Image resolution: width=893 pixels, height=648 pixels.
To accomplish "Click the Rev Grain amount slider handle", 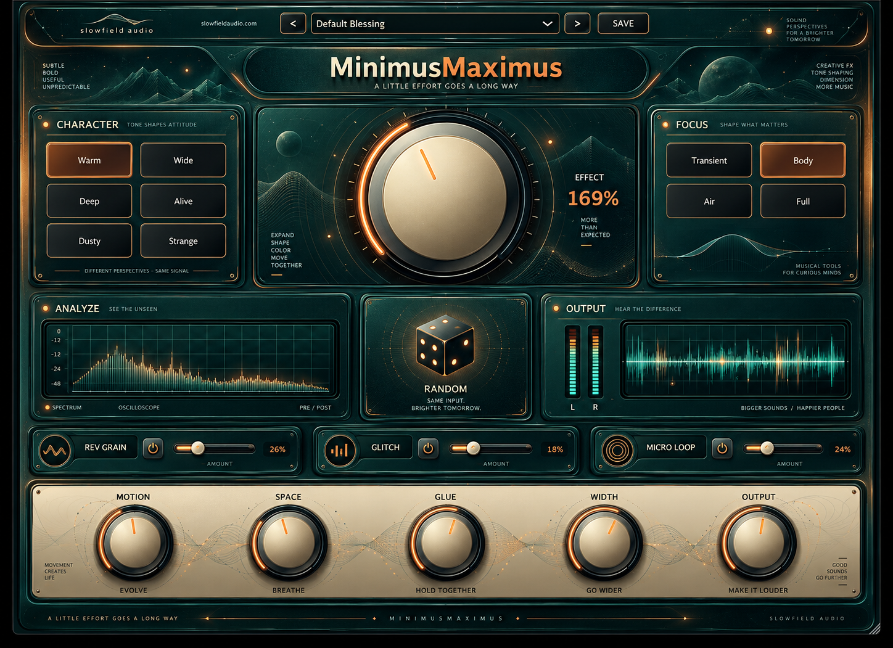I will (198, 448).
